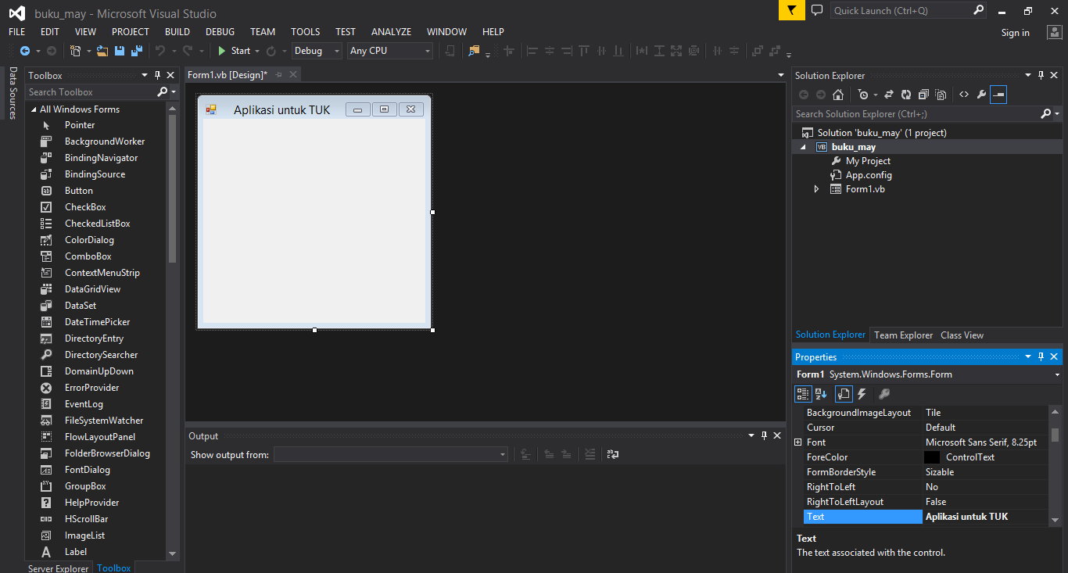The width and height of the screenshot is (1068, 573).
Task: Toggle the Properties page button
Action: (x=844, y=394)
